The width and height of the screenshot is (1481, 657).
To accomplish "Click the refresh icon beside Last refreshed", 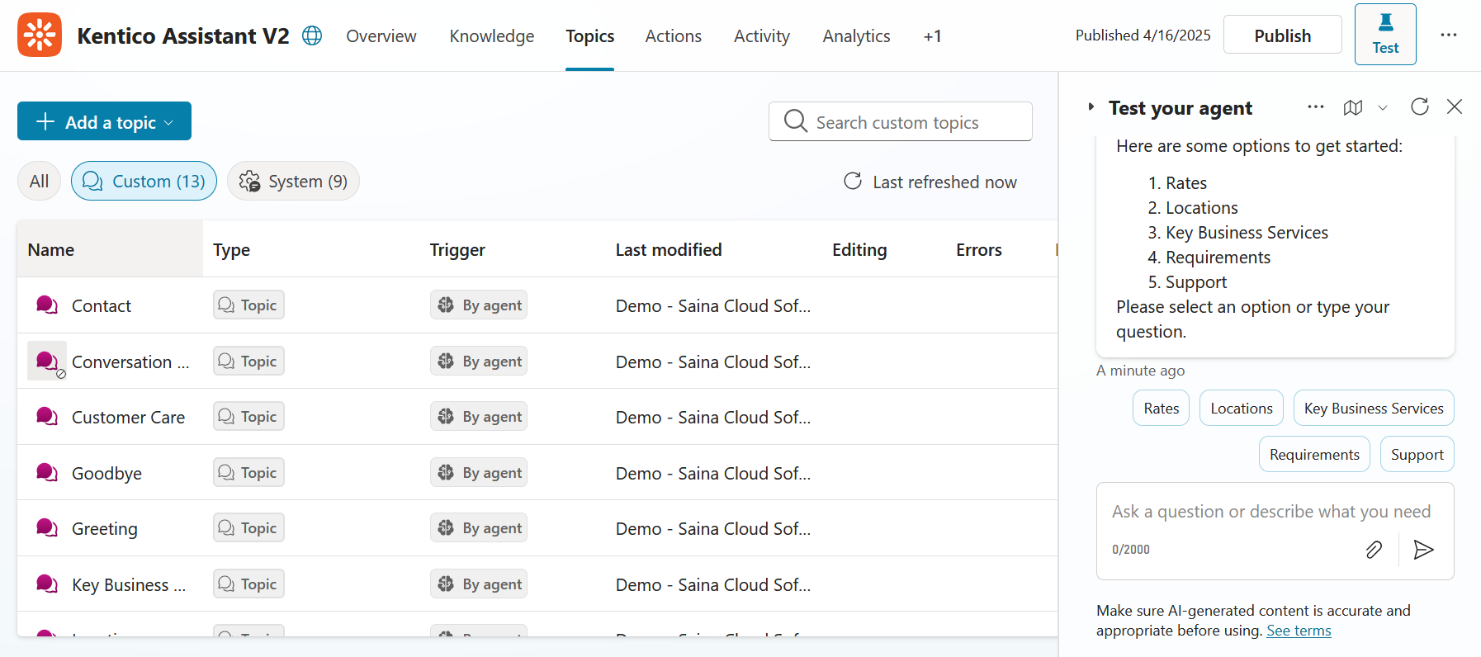I will 853,181.
